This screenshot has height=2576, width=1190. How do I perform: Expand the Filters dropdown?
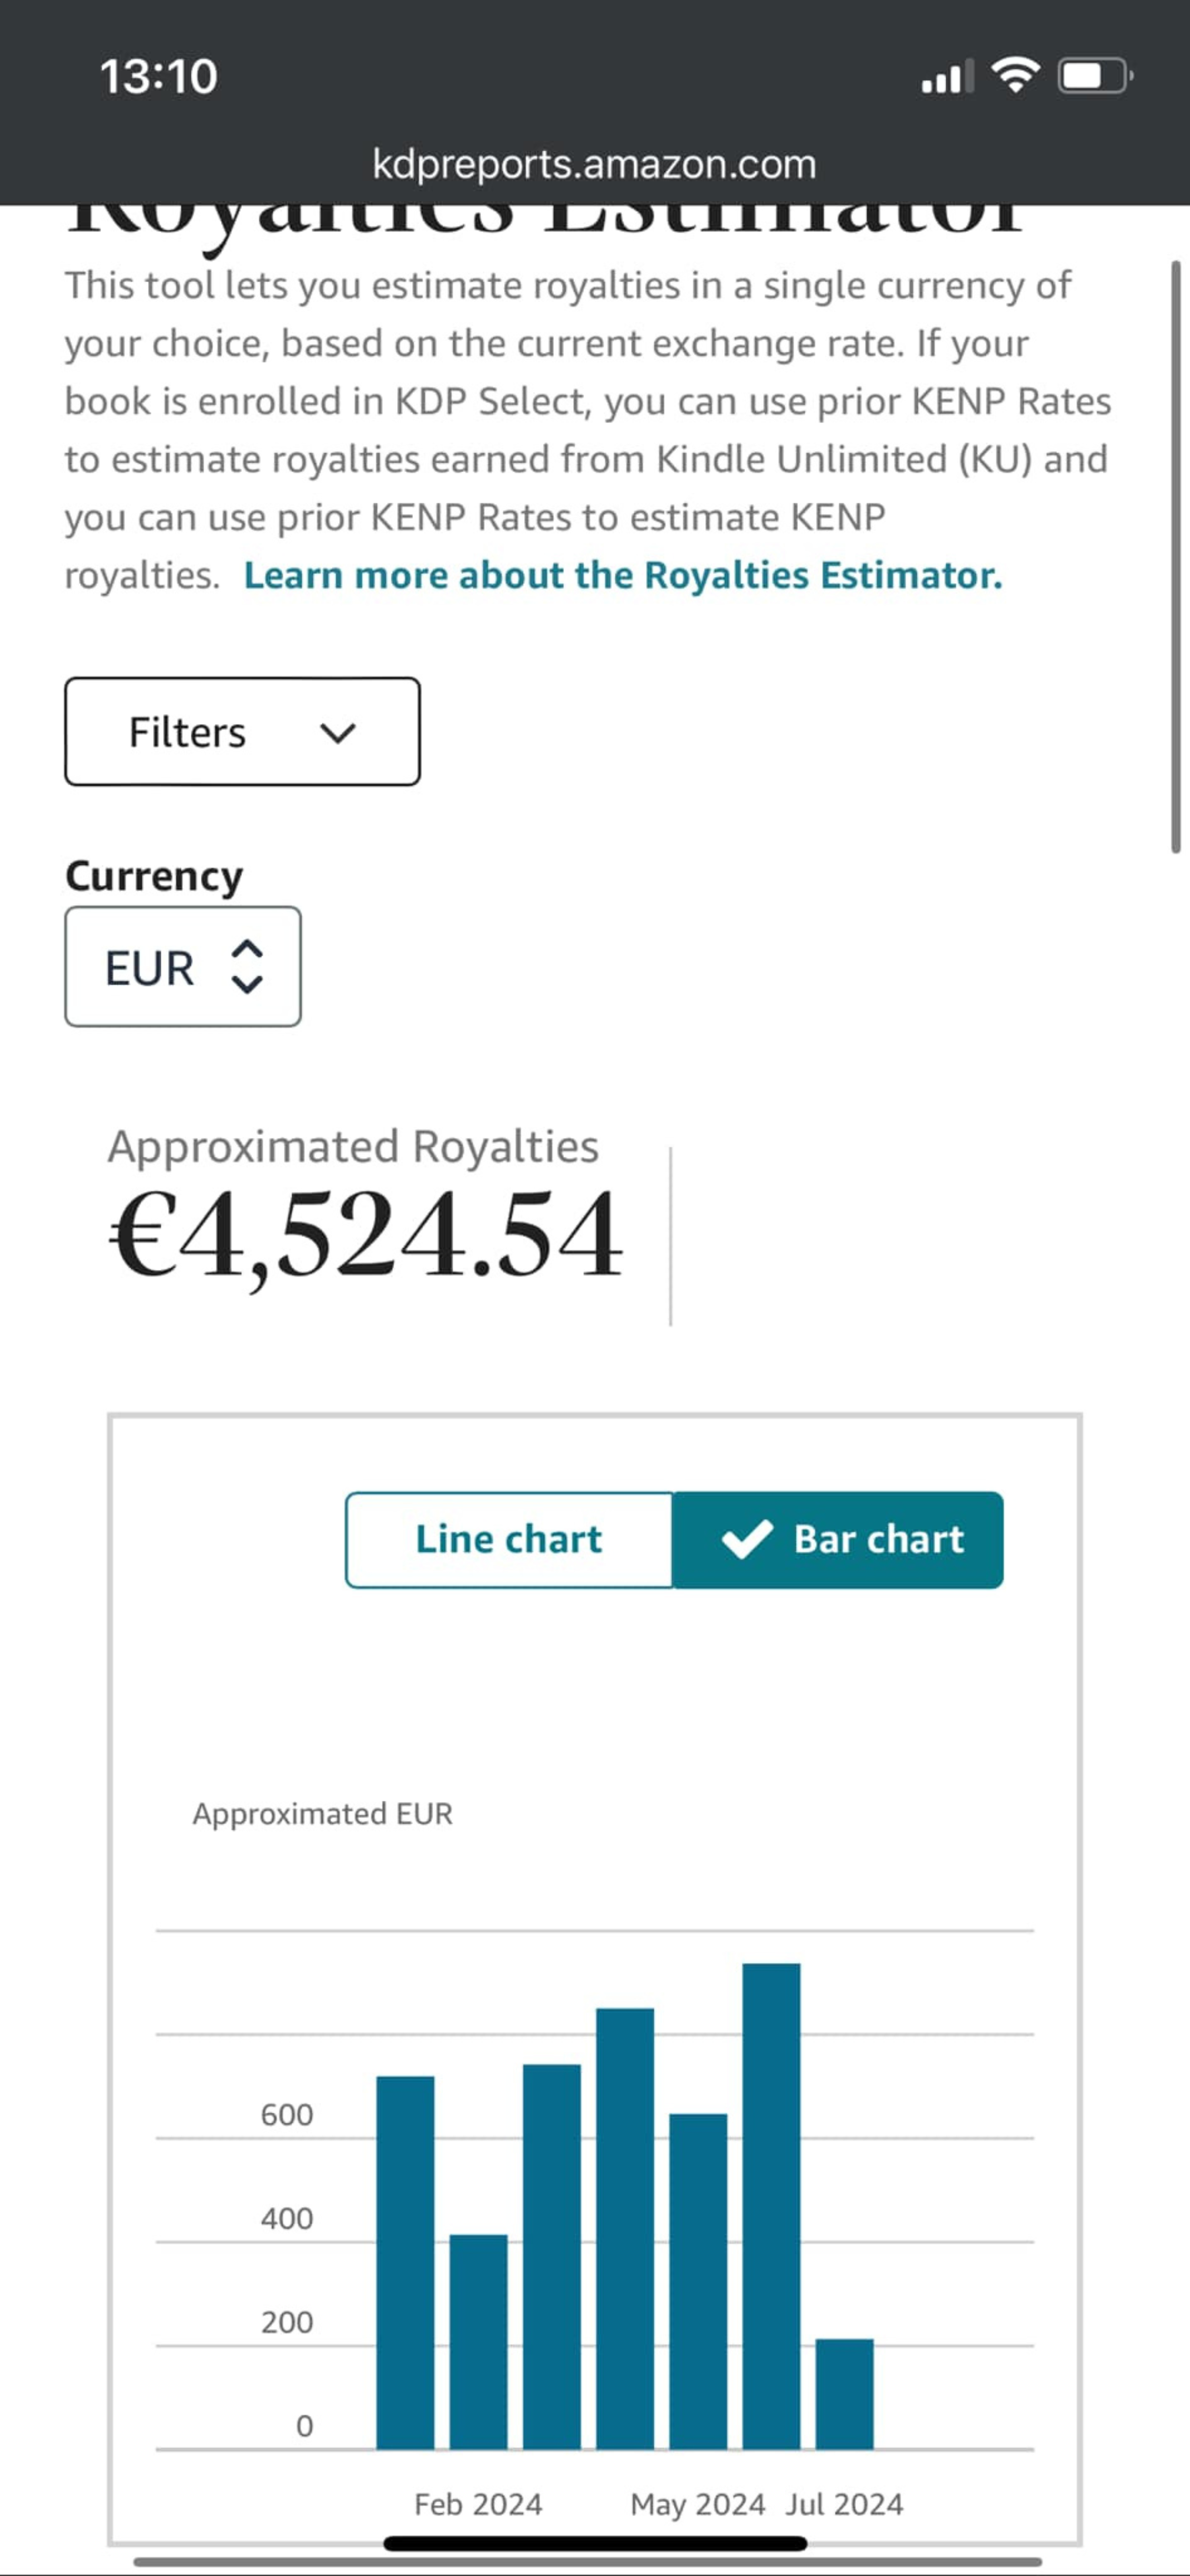[x=242, y=732]
